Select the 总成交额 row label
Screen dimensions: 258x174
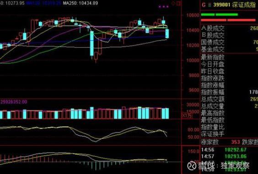coord(213,99)
